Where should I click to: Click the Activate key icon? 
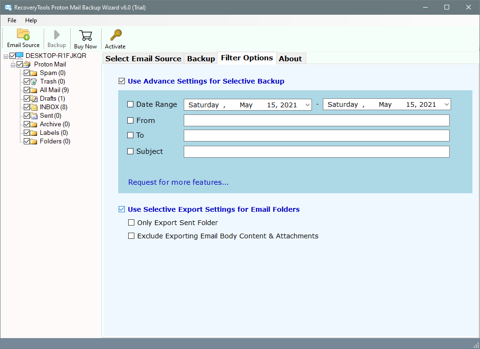pos(116,35)
